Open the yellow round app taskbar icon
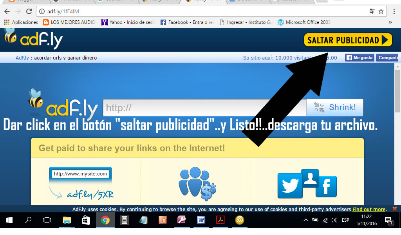 point(239,220)
